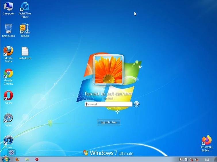Click the Password input field
This screenshot has height=162, width=217.
(x=109, y=104)
